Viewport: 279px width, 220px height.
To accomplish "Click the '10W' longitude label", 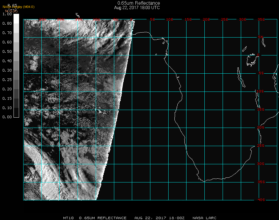I will pyautogui.click(x=97, y=19).
